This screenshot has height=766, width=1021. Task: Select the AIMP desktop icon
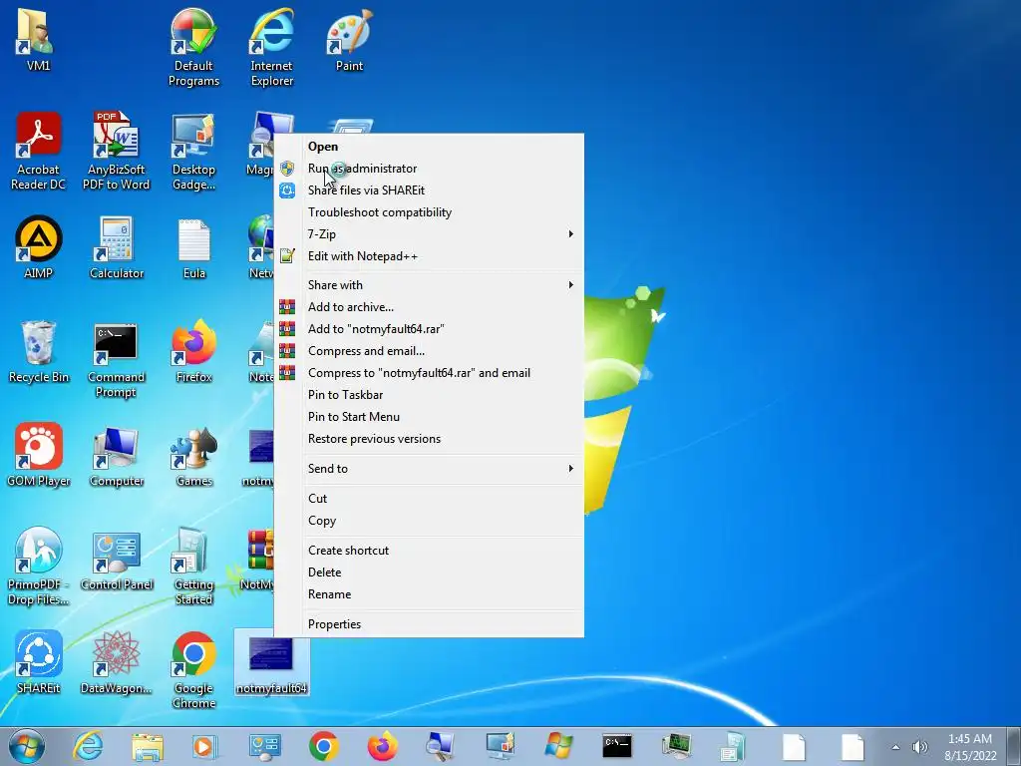pos(38,247)
